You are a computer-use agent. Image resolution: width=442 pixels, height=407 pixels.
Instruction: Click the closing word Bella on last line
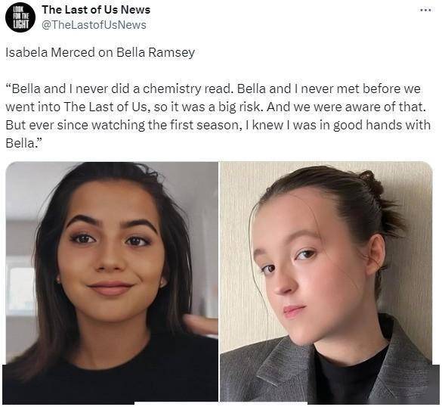(x=20, y=144)
